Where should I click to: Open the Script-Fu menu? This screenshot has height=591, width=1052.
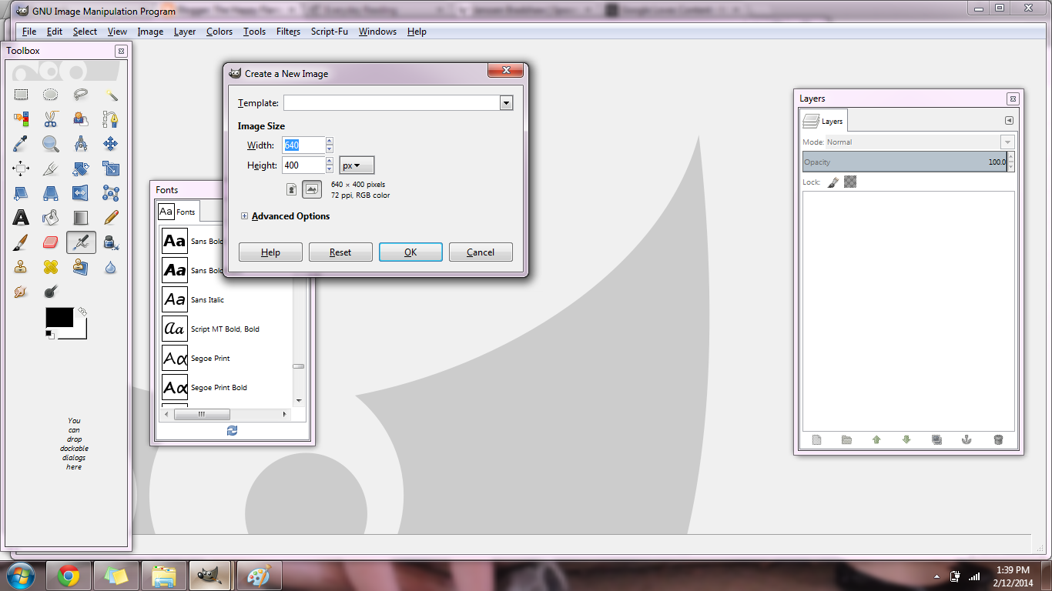tap(331, 32)
